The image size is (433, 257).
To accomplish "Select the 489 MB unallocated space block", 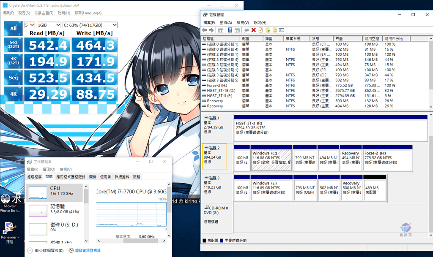I will point(375,188).
